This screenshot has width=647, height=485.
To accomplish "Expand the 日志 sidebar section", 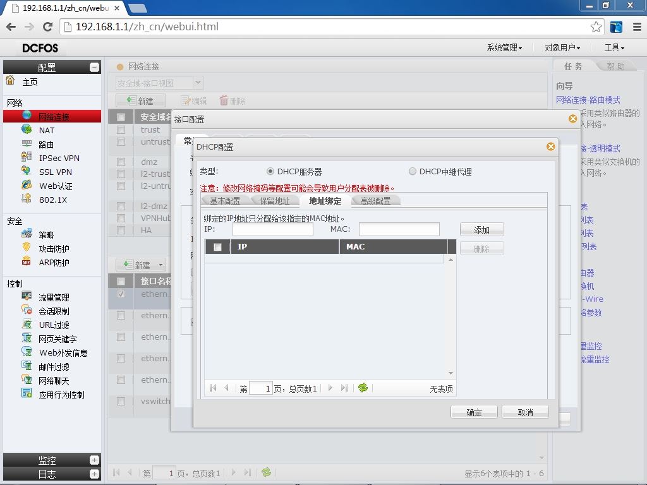I will (95, 474).
